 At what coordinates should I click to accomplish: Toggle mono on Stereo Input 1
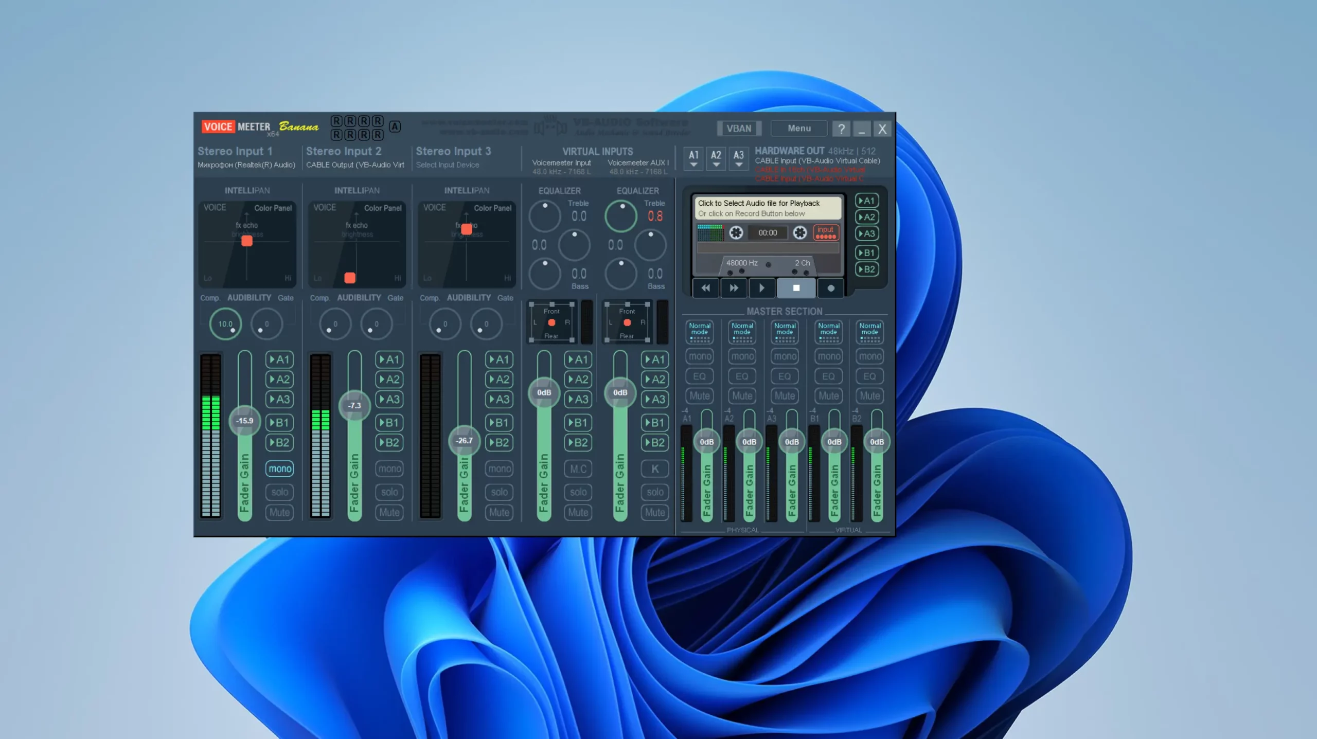tap(280, 468)
